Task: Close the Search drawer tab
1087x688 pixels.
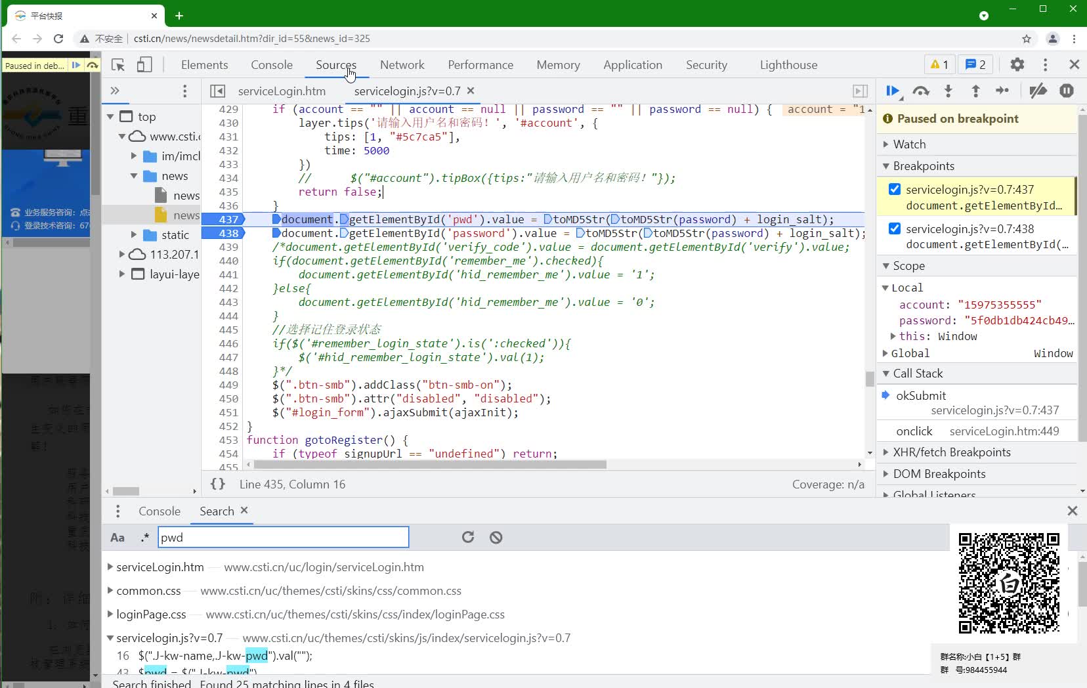Action: click(x=244, y=510)
